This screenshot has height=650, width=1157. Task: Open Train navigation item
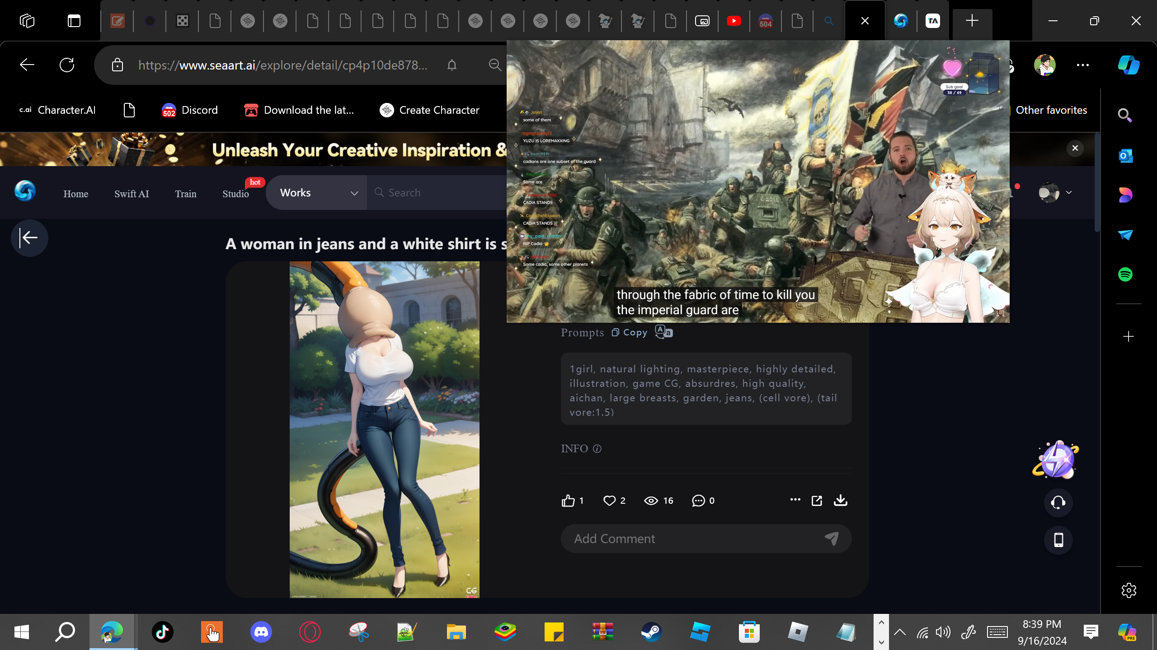click(186, 194)
